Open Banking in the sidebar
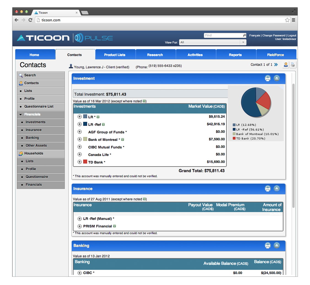 pos(41,138)
